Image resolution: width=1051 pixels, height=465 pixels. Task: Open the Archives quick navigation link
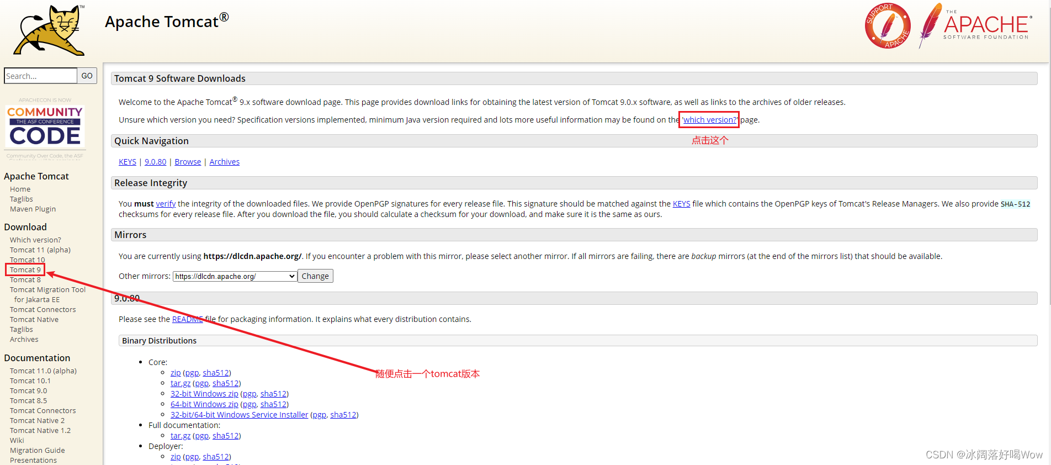click(225, 162)
